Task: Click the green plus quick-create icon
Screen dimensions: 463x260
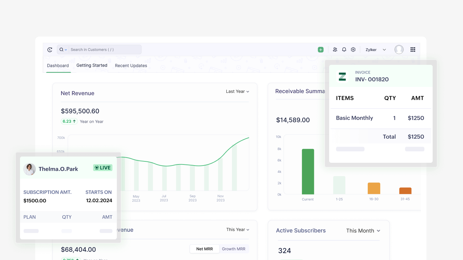Action: [321, 49]
